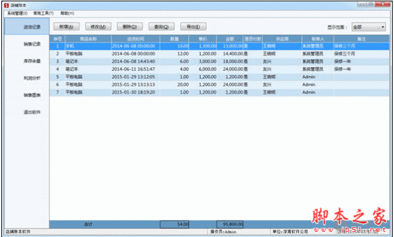The height and width of the screenshot is (237, 394).
Task: Click the 备注 column header
Action: [361, 39]
